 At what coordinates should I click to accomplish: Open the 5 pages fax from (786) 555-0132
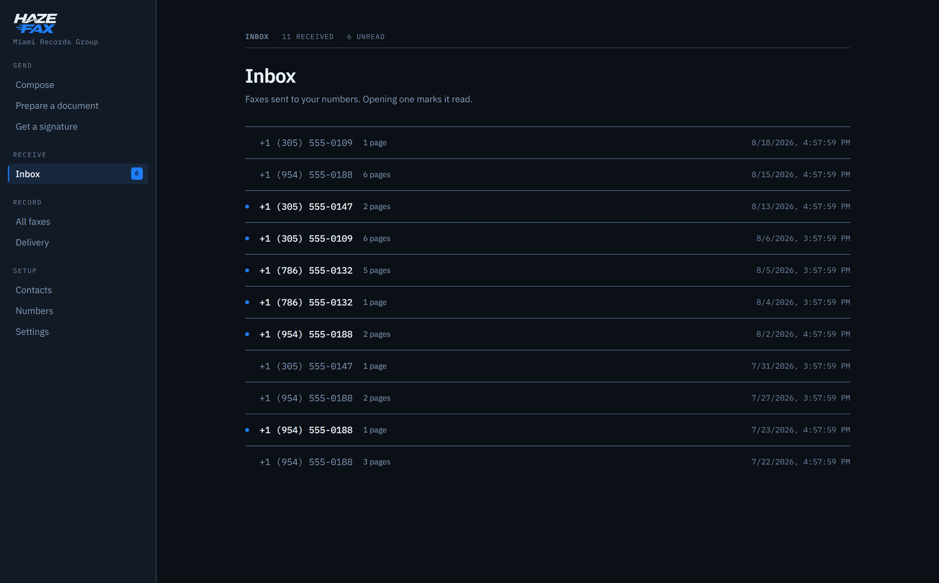tap(548, 270)
